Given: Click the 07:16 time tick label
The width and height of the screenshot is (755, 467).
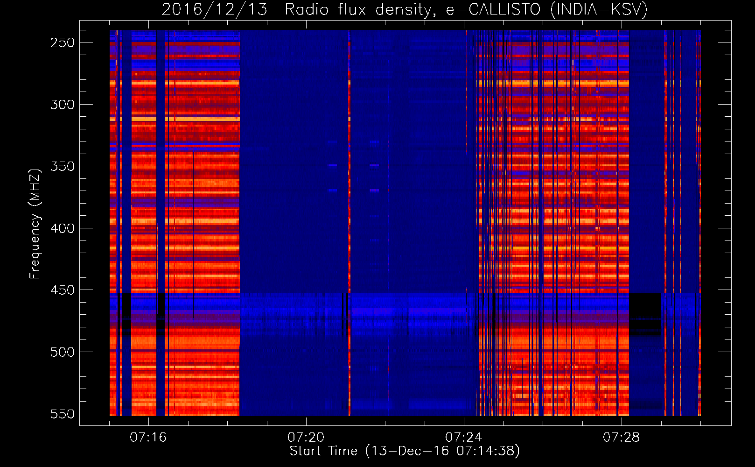Looking at the screenshot, I should pos(148,438).
